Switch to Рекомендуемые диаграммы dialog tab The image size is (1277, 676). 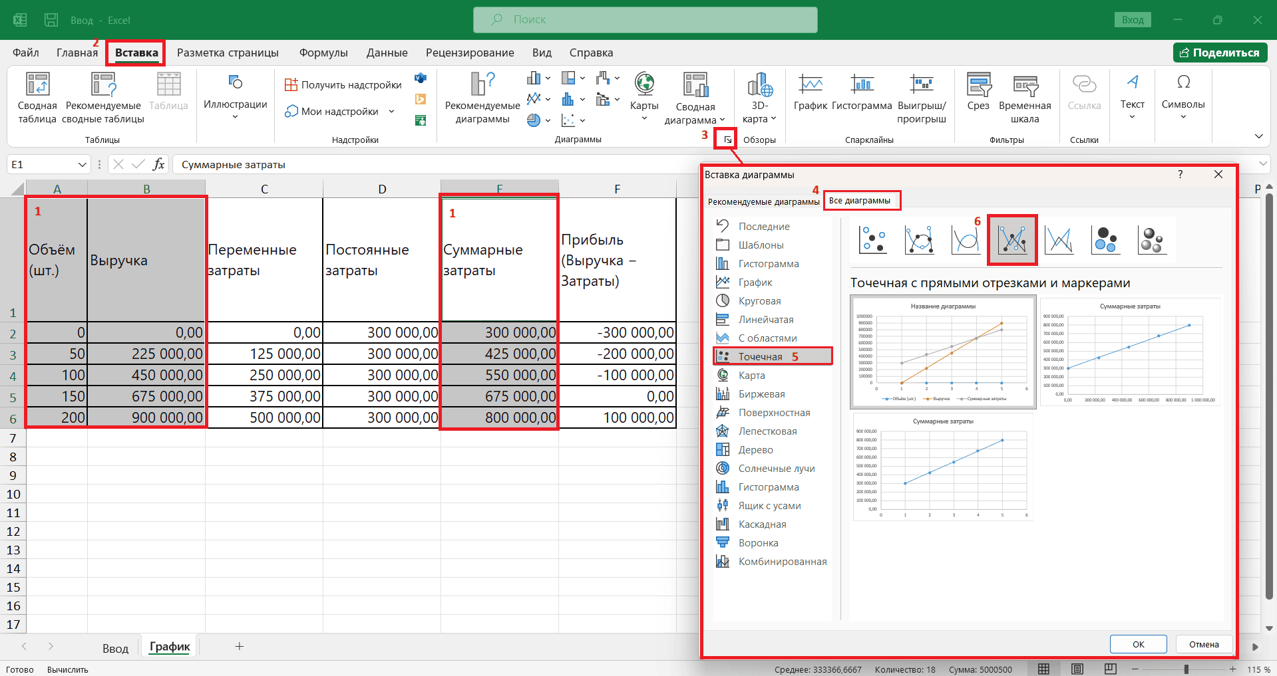[763, 201]
